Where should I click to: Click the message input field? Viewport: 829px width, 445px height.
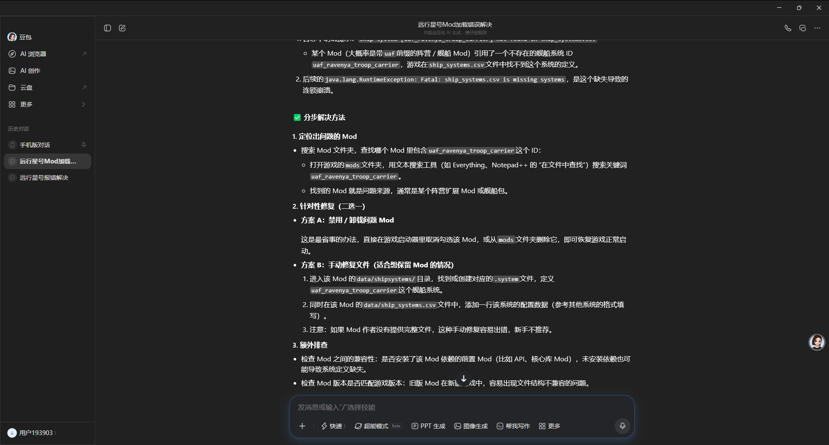pos(462,407)
